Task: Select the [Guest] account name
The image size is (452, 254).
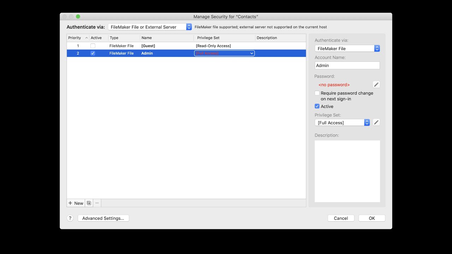Action: click(148, 46)
